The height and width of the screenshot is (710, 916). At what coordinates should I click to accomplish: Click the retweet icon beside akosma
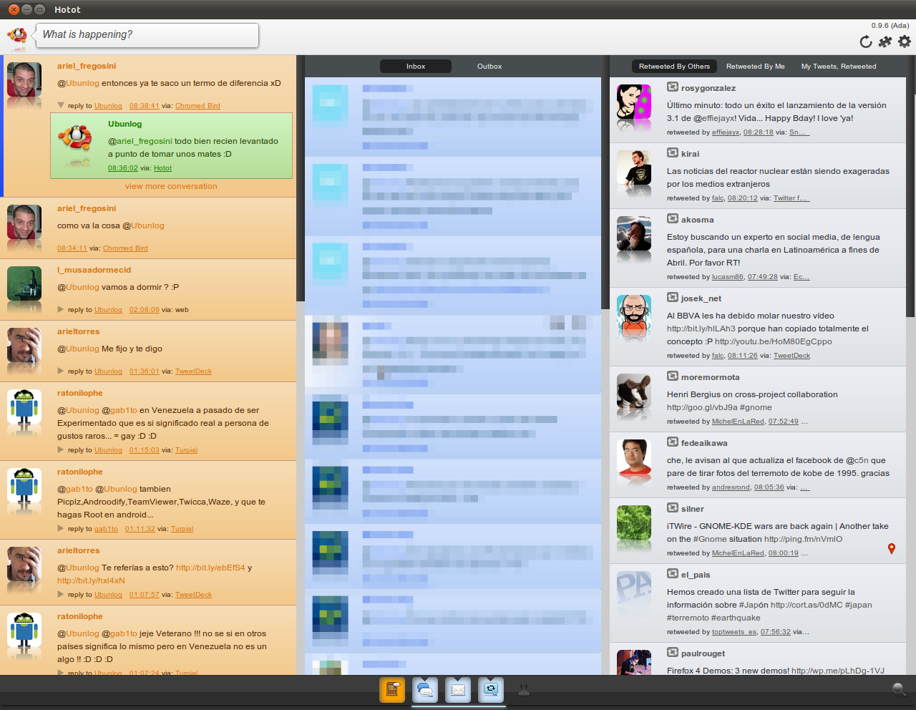pyautogui.click(x=673, y=219)
